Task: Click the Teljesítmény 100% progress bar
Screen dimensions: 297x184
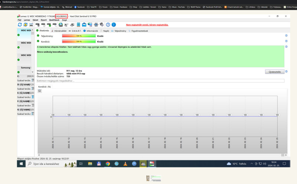Action: coord(79,36)
